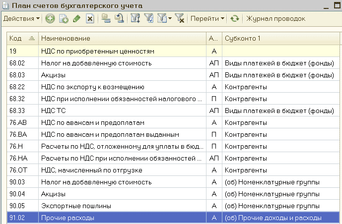The height and width of the screenshot is (224, 342).
Task: Click the Журнал проводок button
Action: tap(275, 19)
